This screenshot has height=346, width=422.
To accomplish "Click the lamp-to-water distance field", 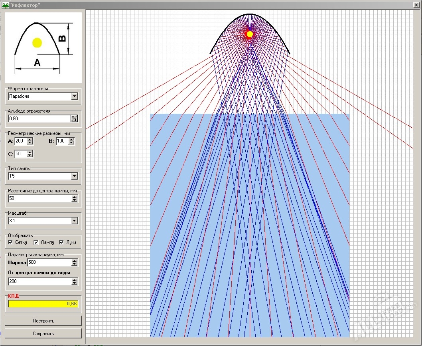I will tap(39, 281).
